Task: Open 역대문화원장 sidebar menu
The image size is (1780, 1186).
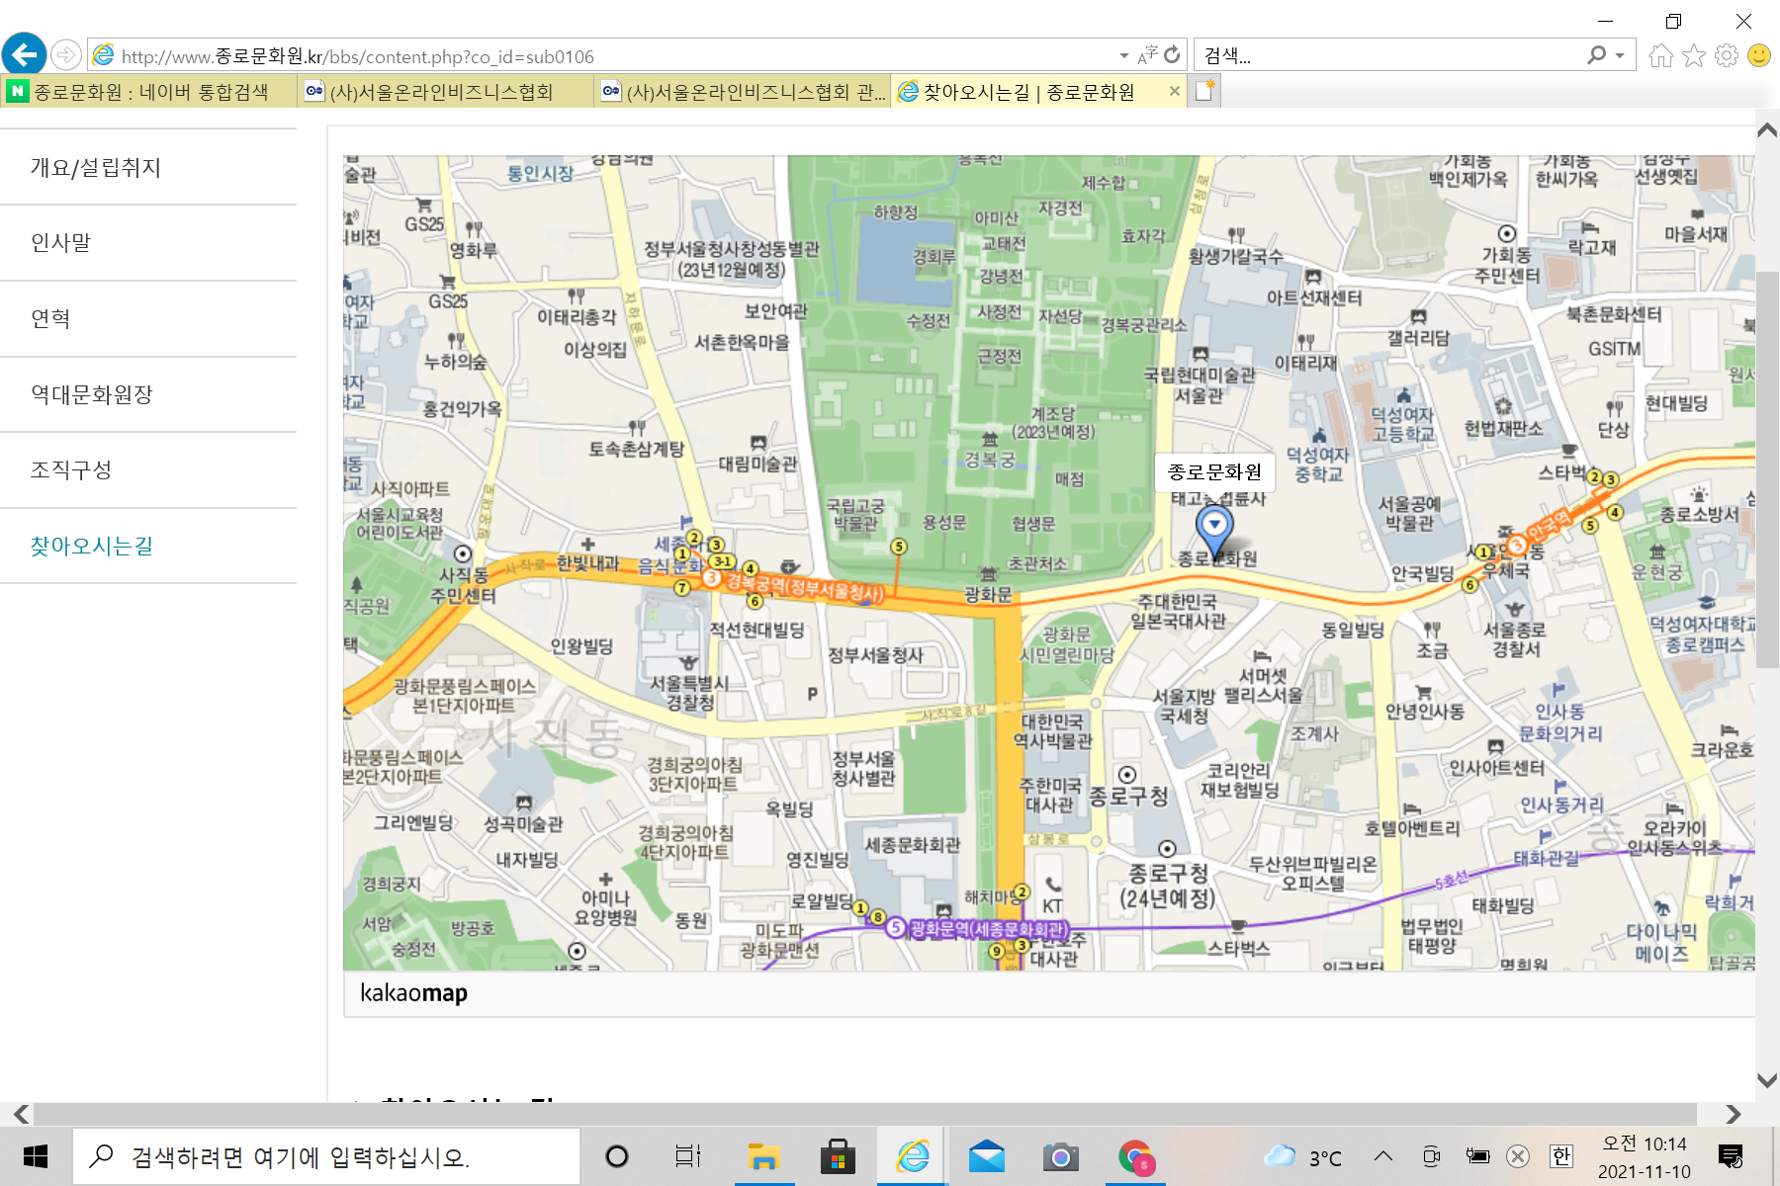Action: (x=148, y=394)
